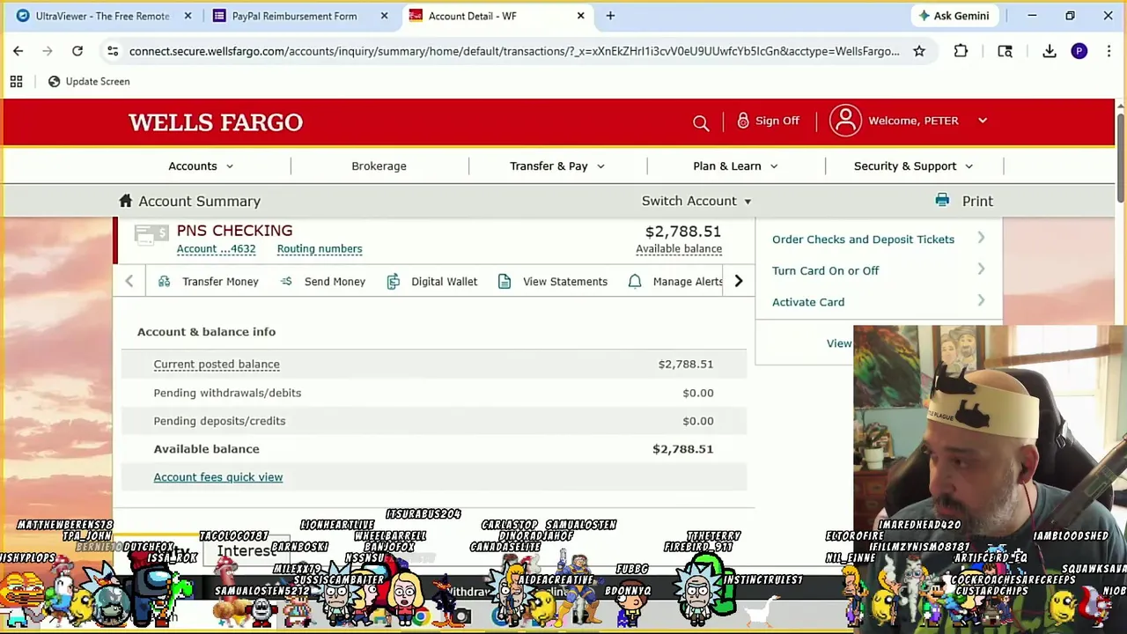Open the apps grid in bookmarks bar
The width and height of the screenshot is (1127, 634).
click(16, 81)
